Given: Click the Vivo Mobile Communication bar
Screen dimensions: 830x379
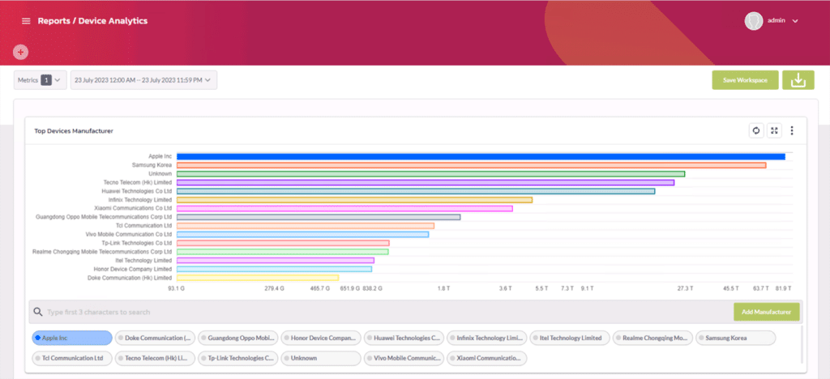Looking at the screenshot, I should coord(303,234).
